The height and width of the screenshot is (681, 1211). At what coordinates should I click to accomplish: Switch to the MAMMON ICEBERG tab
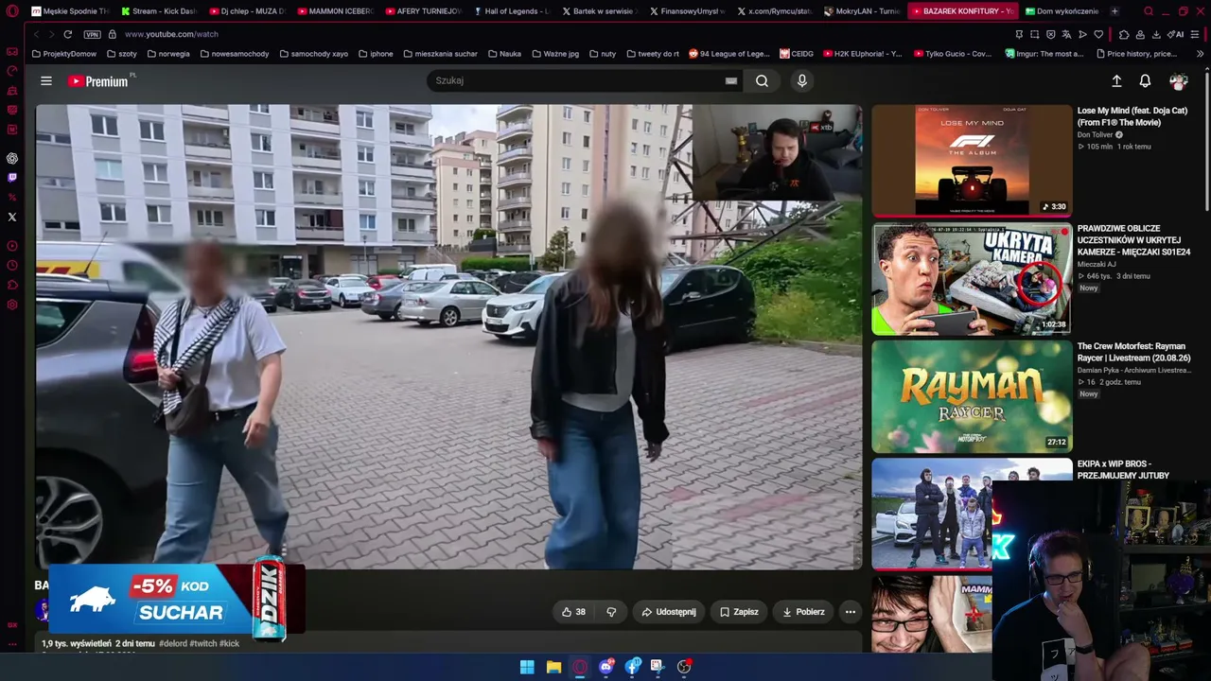[335, 11]
